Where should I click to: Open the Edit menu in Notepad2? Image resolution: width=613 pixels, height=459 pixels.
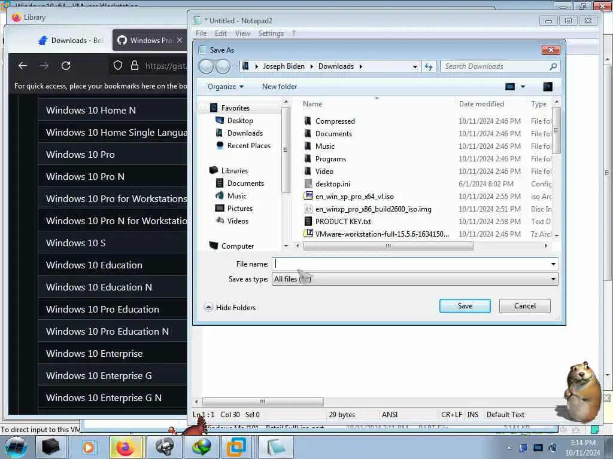(x=220, y=33)
